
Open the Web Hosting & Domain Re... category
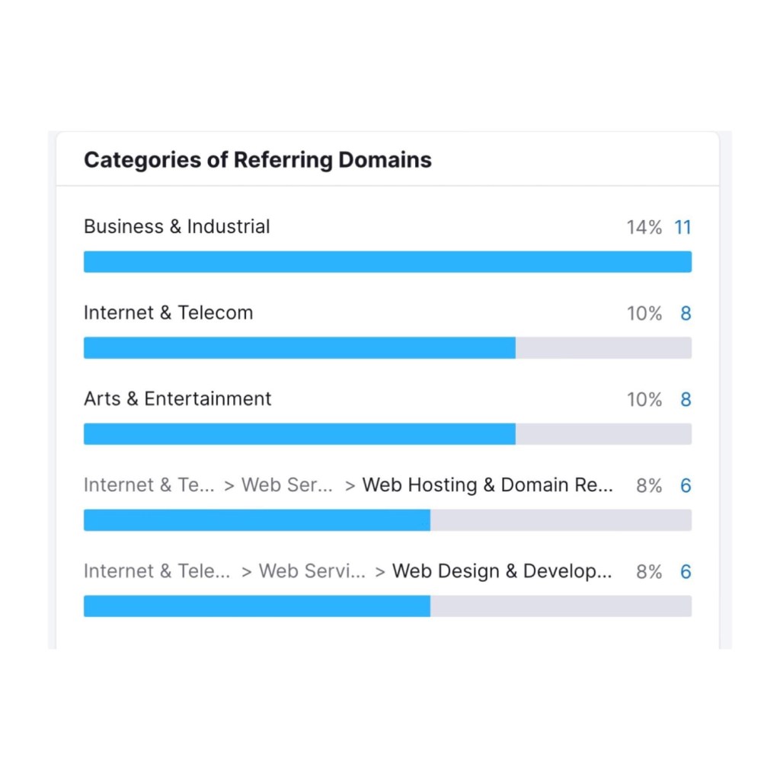coord(487,485)
